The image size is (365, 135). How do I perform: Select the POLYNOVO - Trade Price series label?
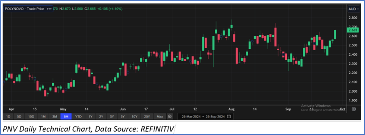(24, 9)
